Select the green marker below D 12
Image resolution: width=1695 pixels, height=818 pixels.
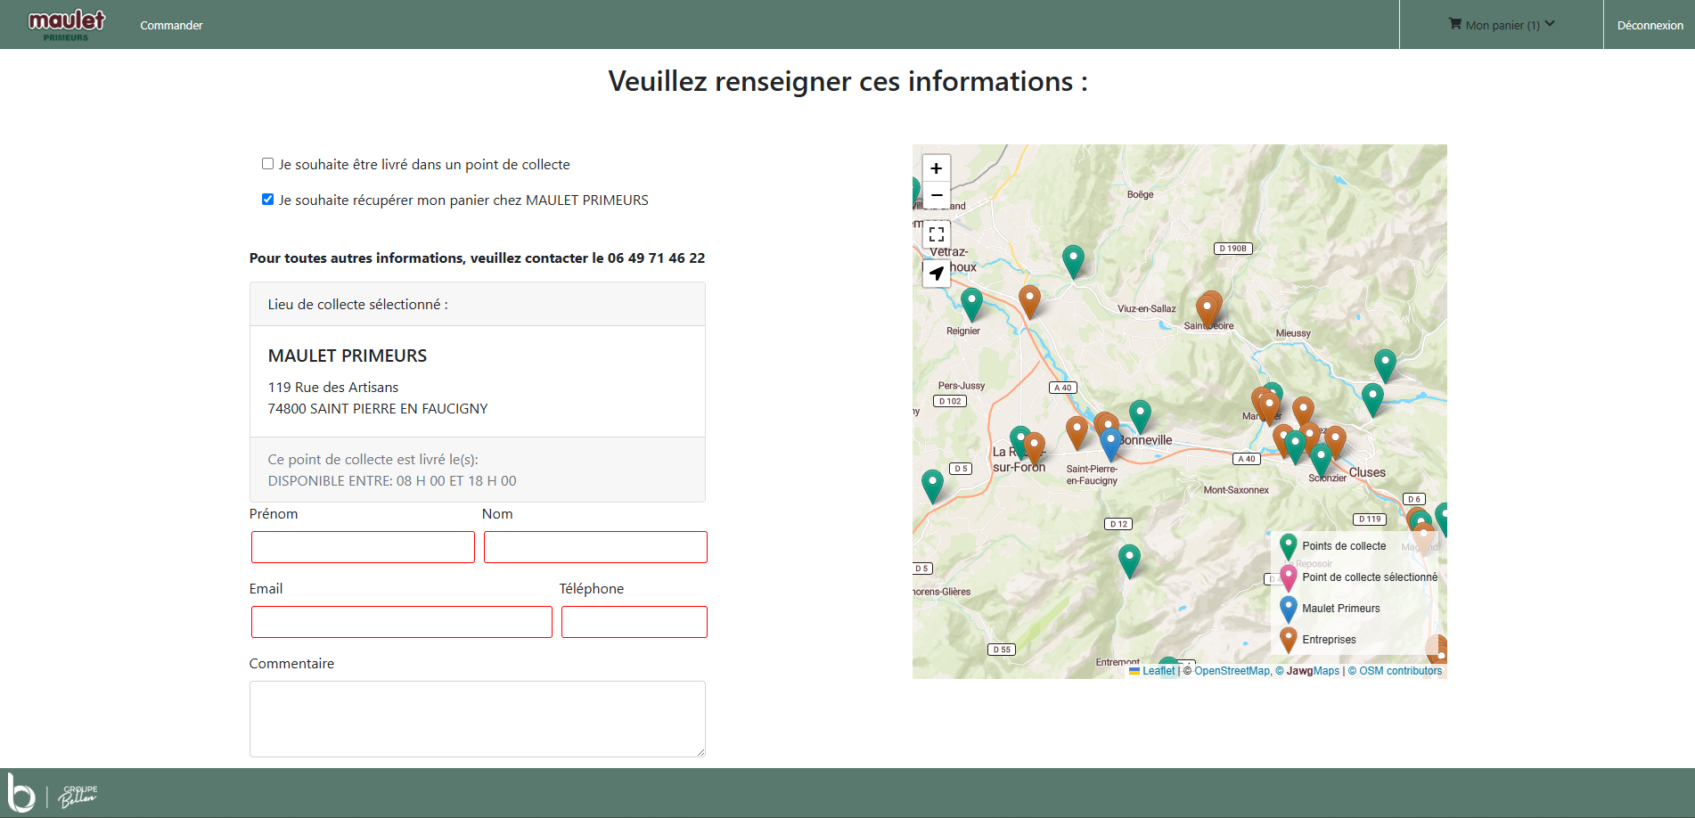tap(1129, 561)
